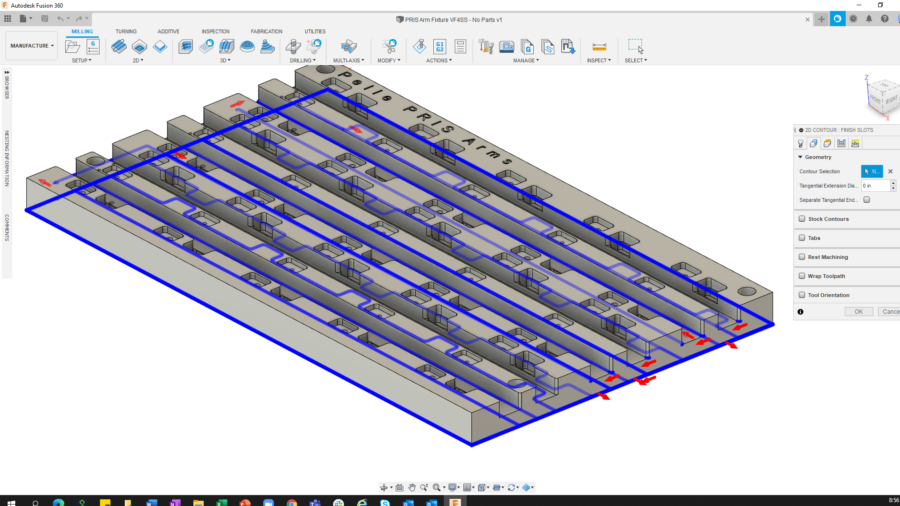Enable the Tabs option
This screenshot has width=900, height=506.
click(x=802, y=238)
